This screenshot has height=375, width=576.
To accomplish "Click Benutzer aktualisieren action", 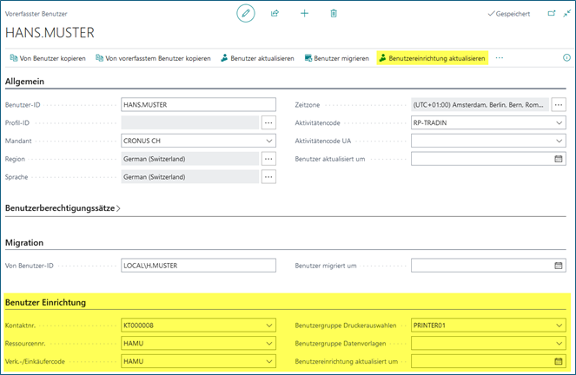I will pyautogui.click(x=256, y=58).
